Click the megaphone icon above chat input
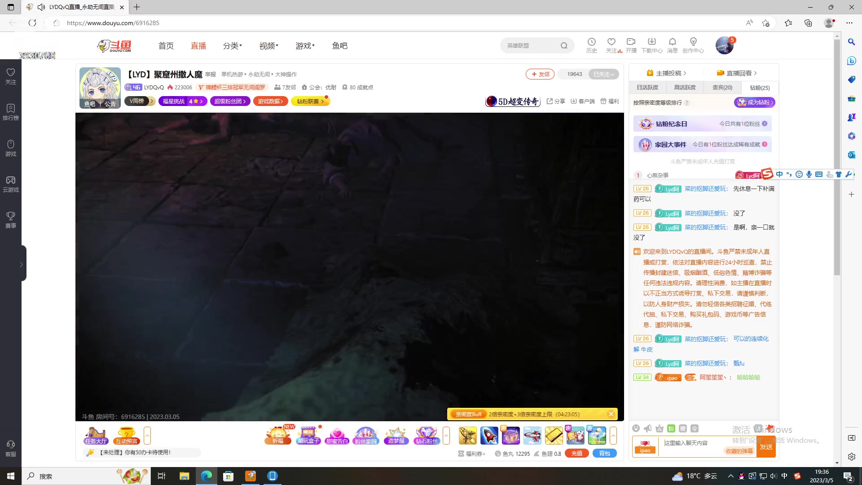 point(647,428)
